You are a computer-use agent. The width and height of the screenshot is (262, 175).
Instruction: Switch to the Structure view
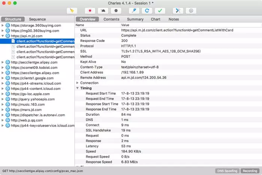(13, 19)
